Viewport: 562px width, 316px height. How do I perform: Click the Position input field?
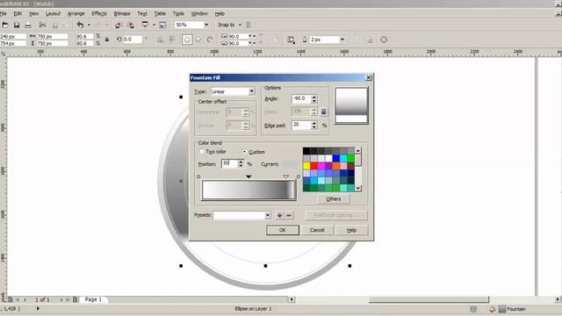pyautogui.click(x=229, y=164)
